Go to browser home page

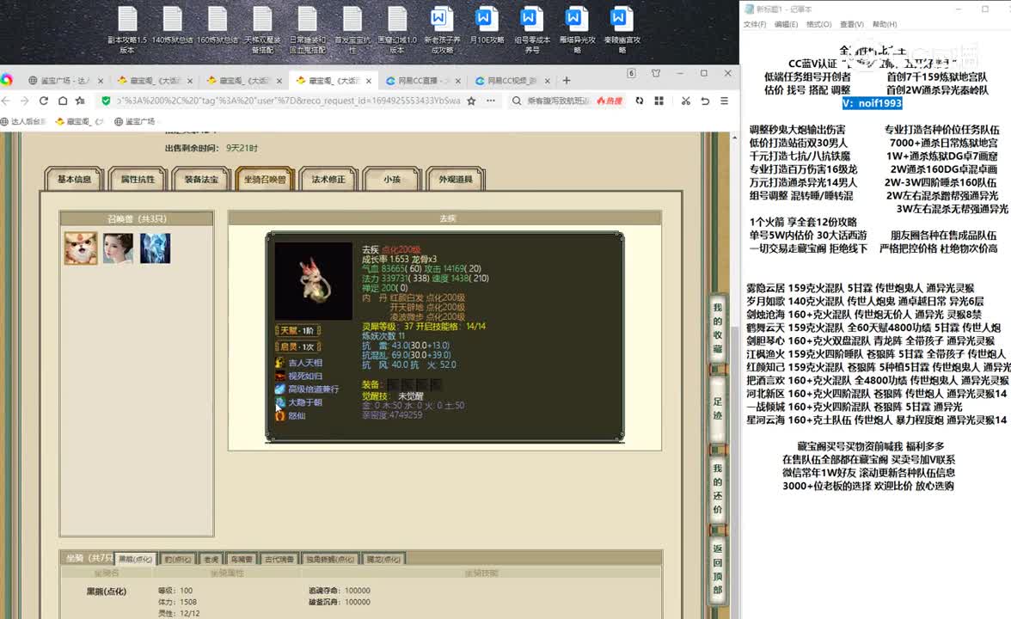tap(62, 101)
